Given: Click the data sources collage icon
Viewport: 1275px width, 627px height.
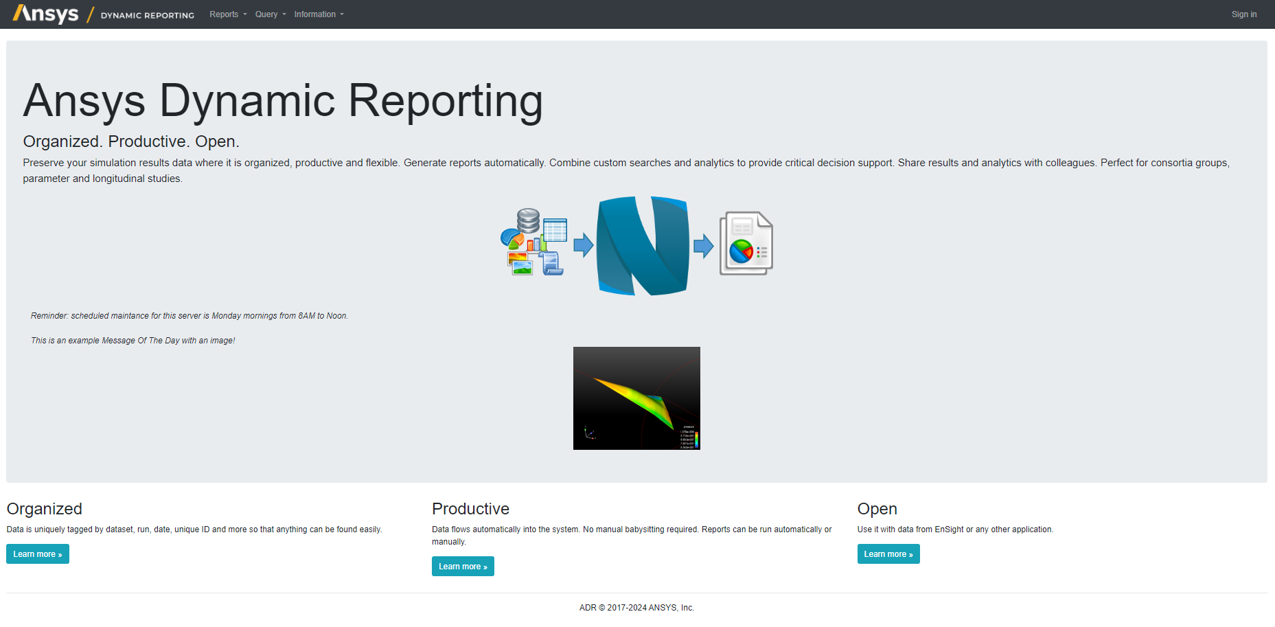Looking at the screenshot, I should [534, 242].
